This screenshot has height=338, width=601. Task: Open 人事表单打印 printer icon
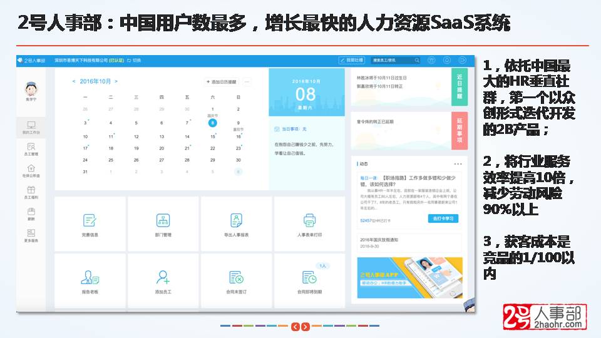click(309, 220)
